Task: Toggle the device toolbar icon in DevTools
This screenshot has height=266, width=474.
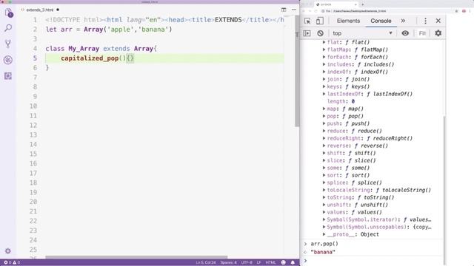Action: pyautogui.click(x=319, y=21)
